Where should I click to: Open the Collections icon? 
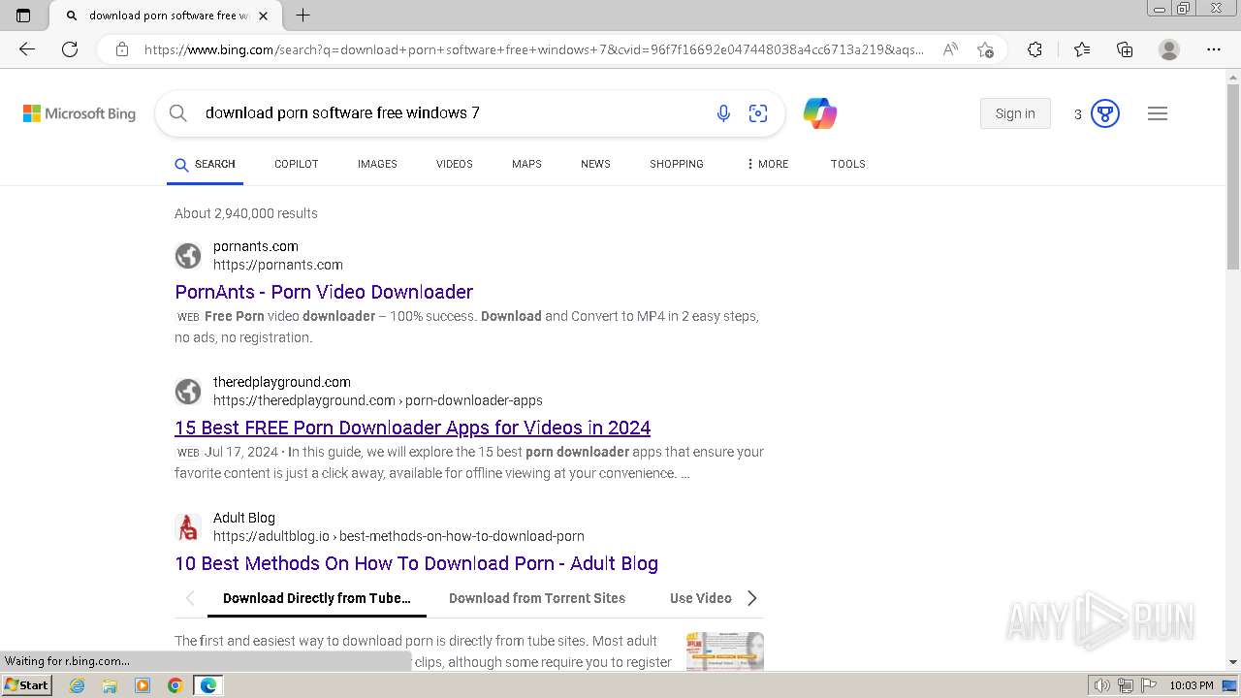[1125, 49]
